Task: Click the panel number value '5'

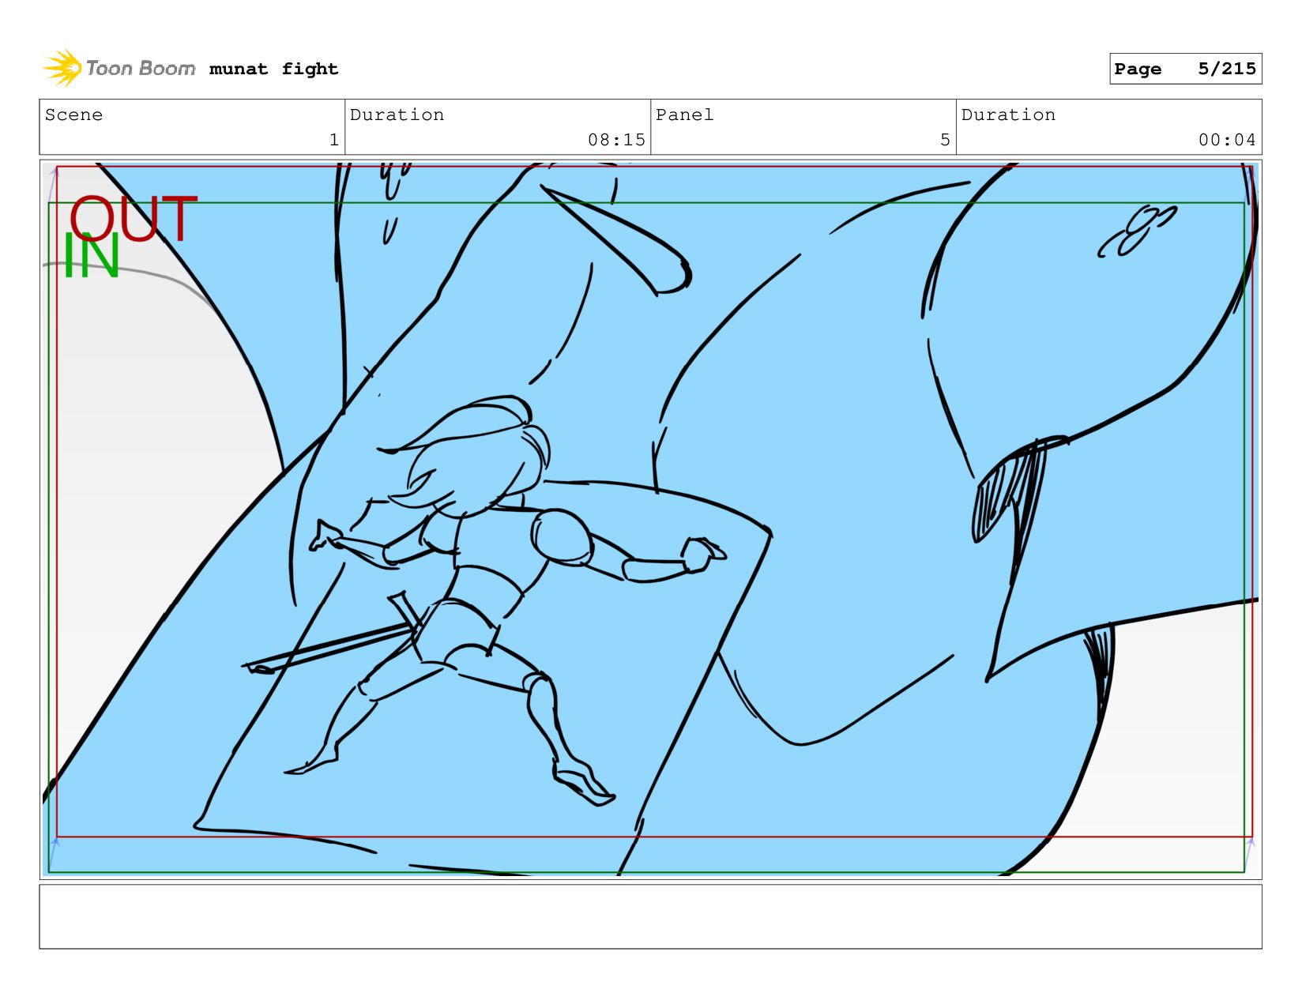Action: click(945, 140)
